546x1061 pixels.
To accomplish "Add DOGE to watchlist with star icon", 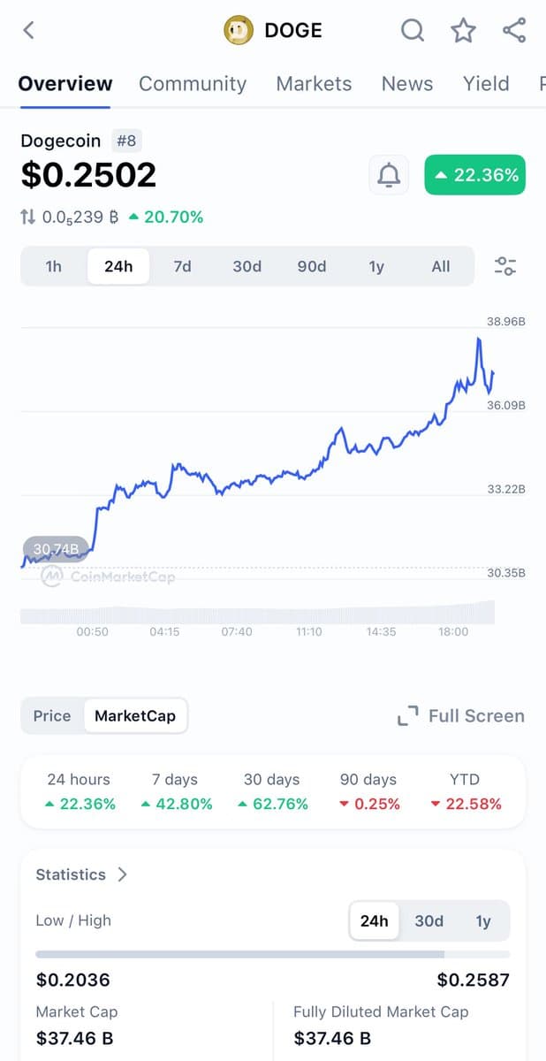I will point(463,30).
